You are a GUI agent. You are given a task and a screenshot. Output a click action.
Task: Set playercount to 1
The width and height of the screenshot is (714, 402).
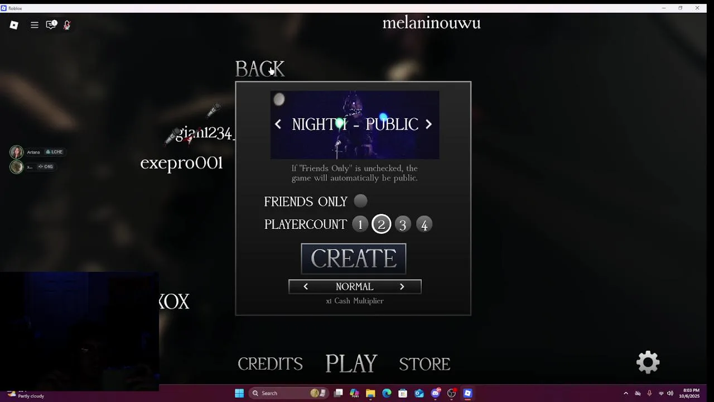tap(360, 224)
